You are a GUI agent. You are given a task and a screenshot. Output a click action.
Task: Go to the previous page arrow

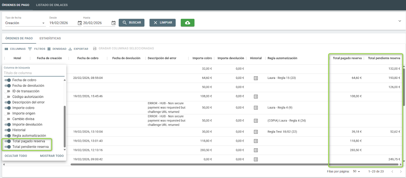click(x=392, y=172)
